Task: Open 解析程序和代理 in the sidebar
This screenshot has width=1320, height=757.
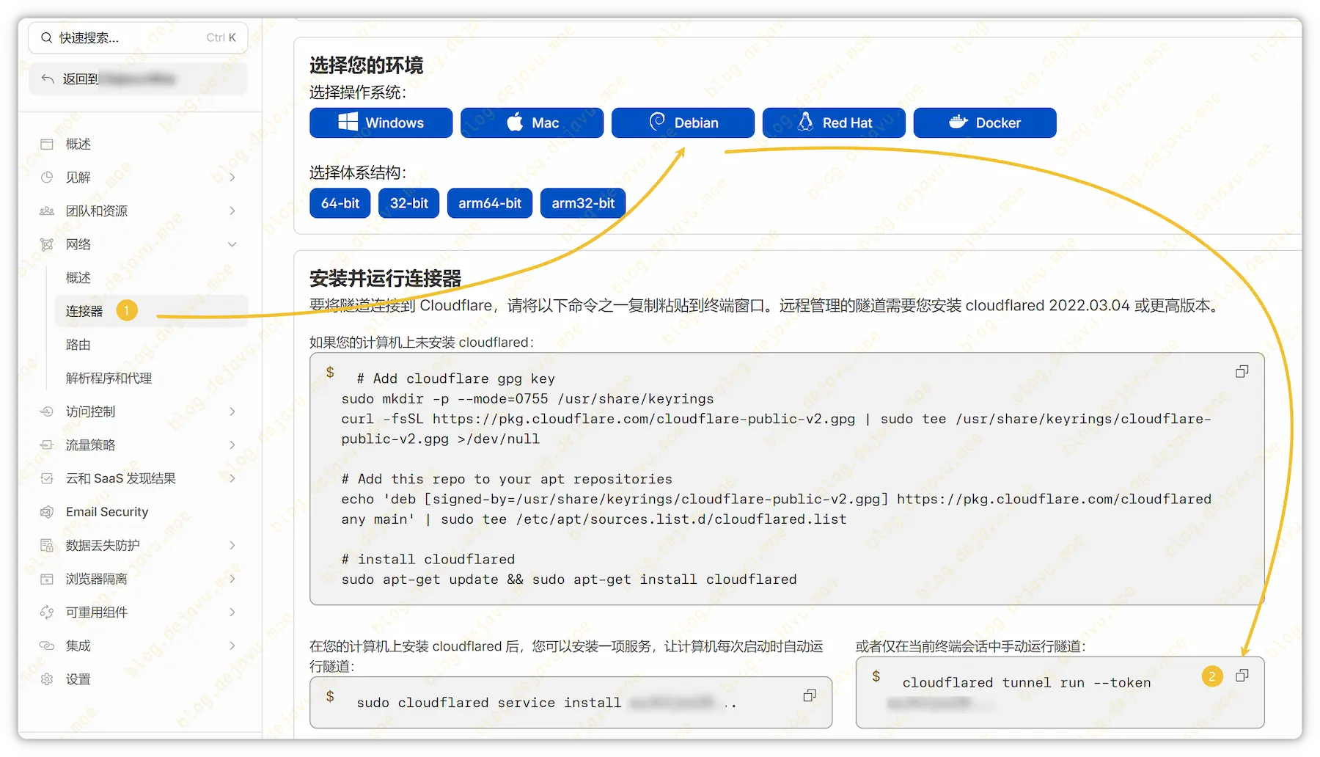Action: [x=108, y=378]
